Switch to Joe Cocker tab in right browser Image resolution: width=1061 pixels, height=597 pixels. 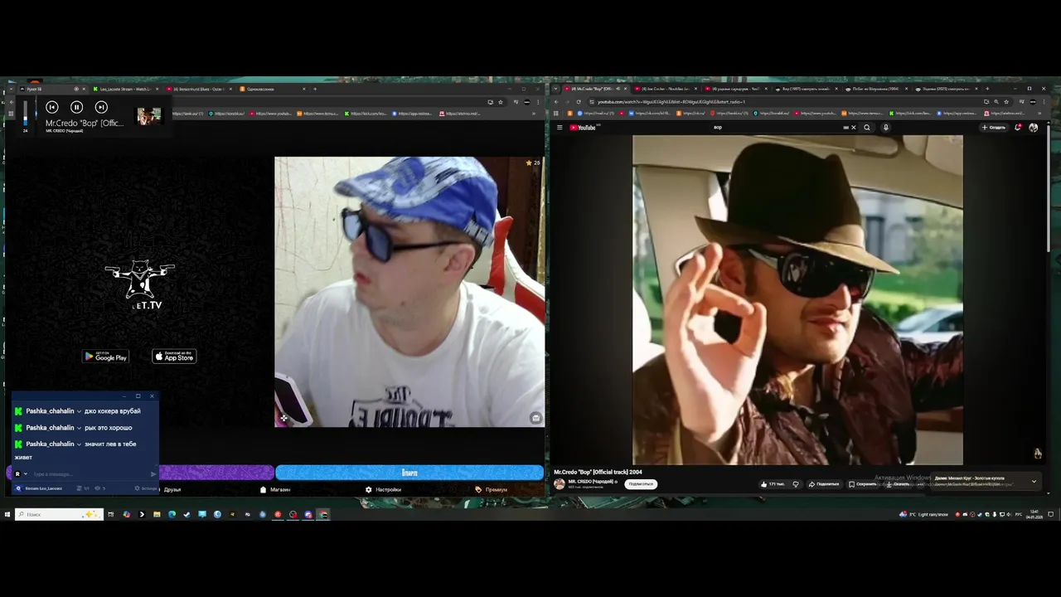pyautogui.click(x=666, y=89)
